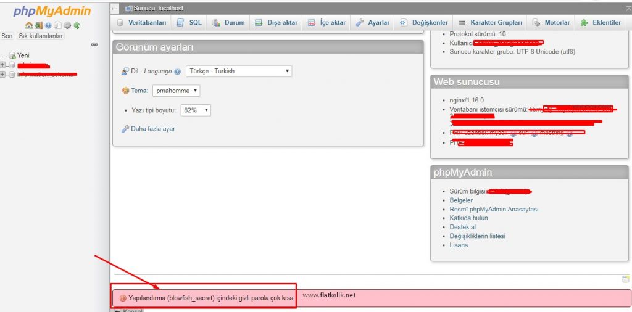The height and width of the screenshot is (312, 632).
Task: Click the Lisans link
Action: tap(459, 245)
